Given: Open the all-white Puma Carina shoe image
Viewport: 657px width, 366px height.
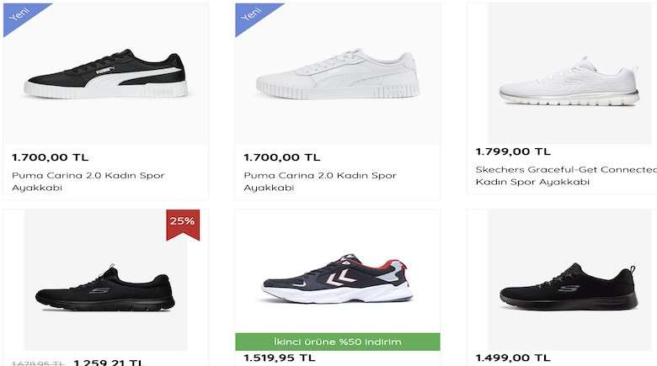Looking at the screenshot, I should click(337, 74).
